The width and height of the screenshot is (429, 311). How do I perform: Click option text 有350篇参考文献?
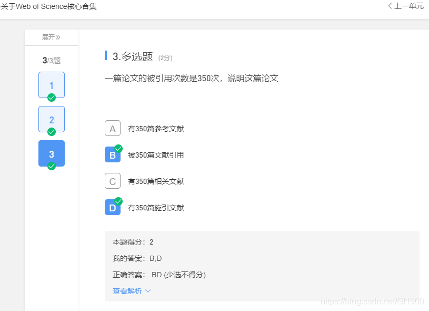[x=156, y=129]
